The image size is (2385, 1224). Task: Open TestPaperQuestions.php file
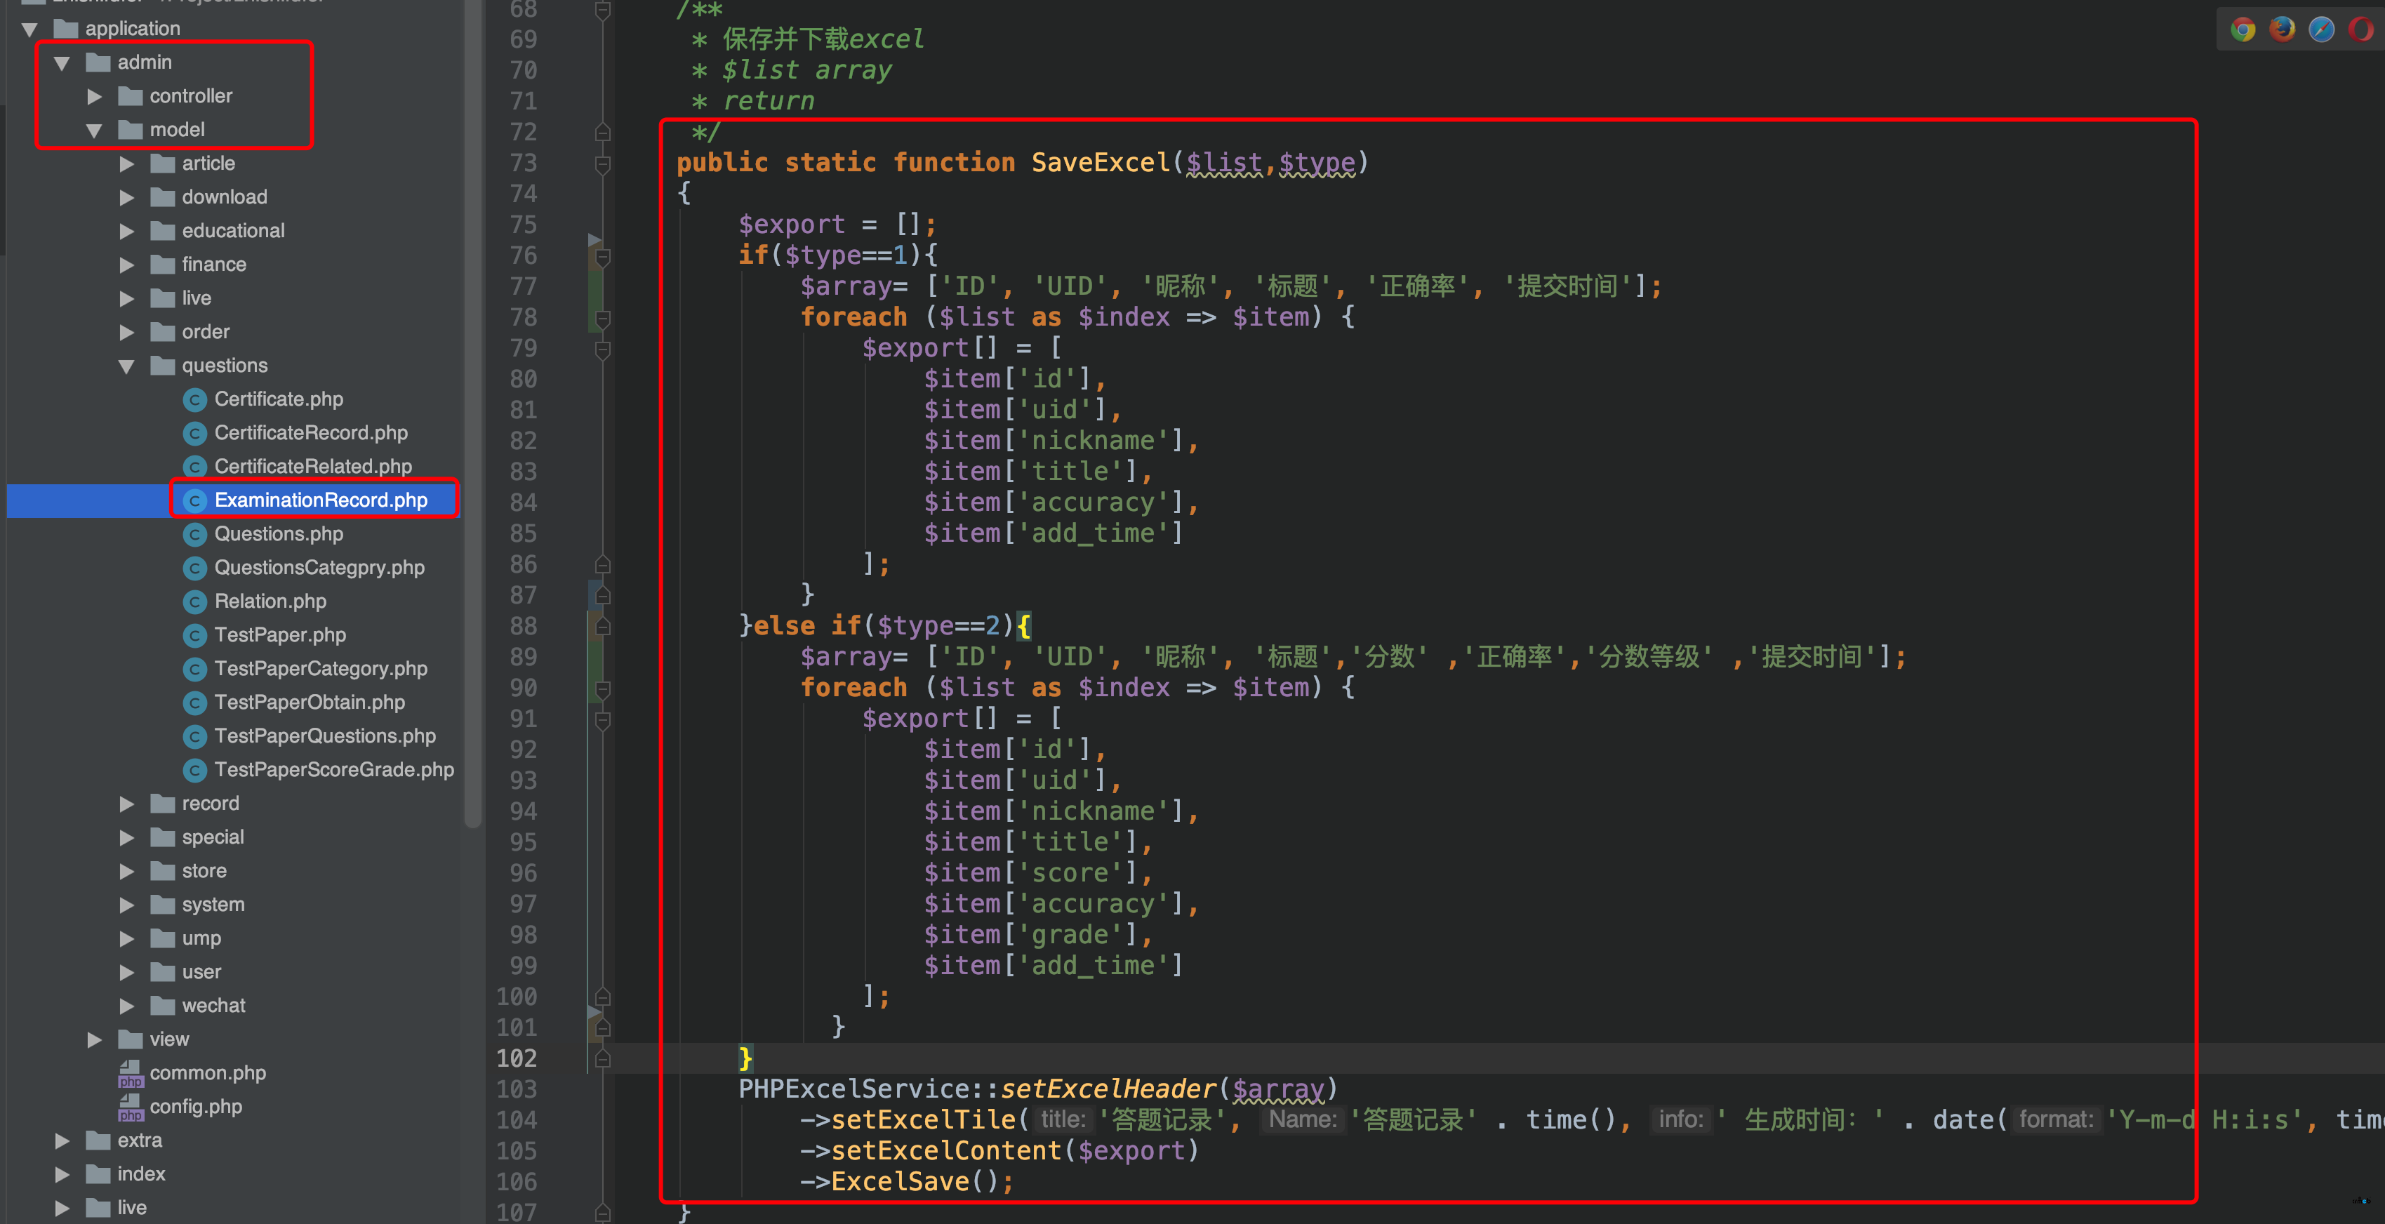pos(324,736)
